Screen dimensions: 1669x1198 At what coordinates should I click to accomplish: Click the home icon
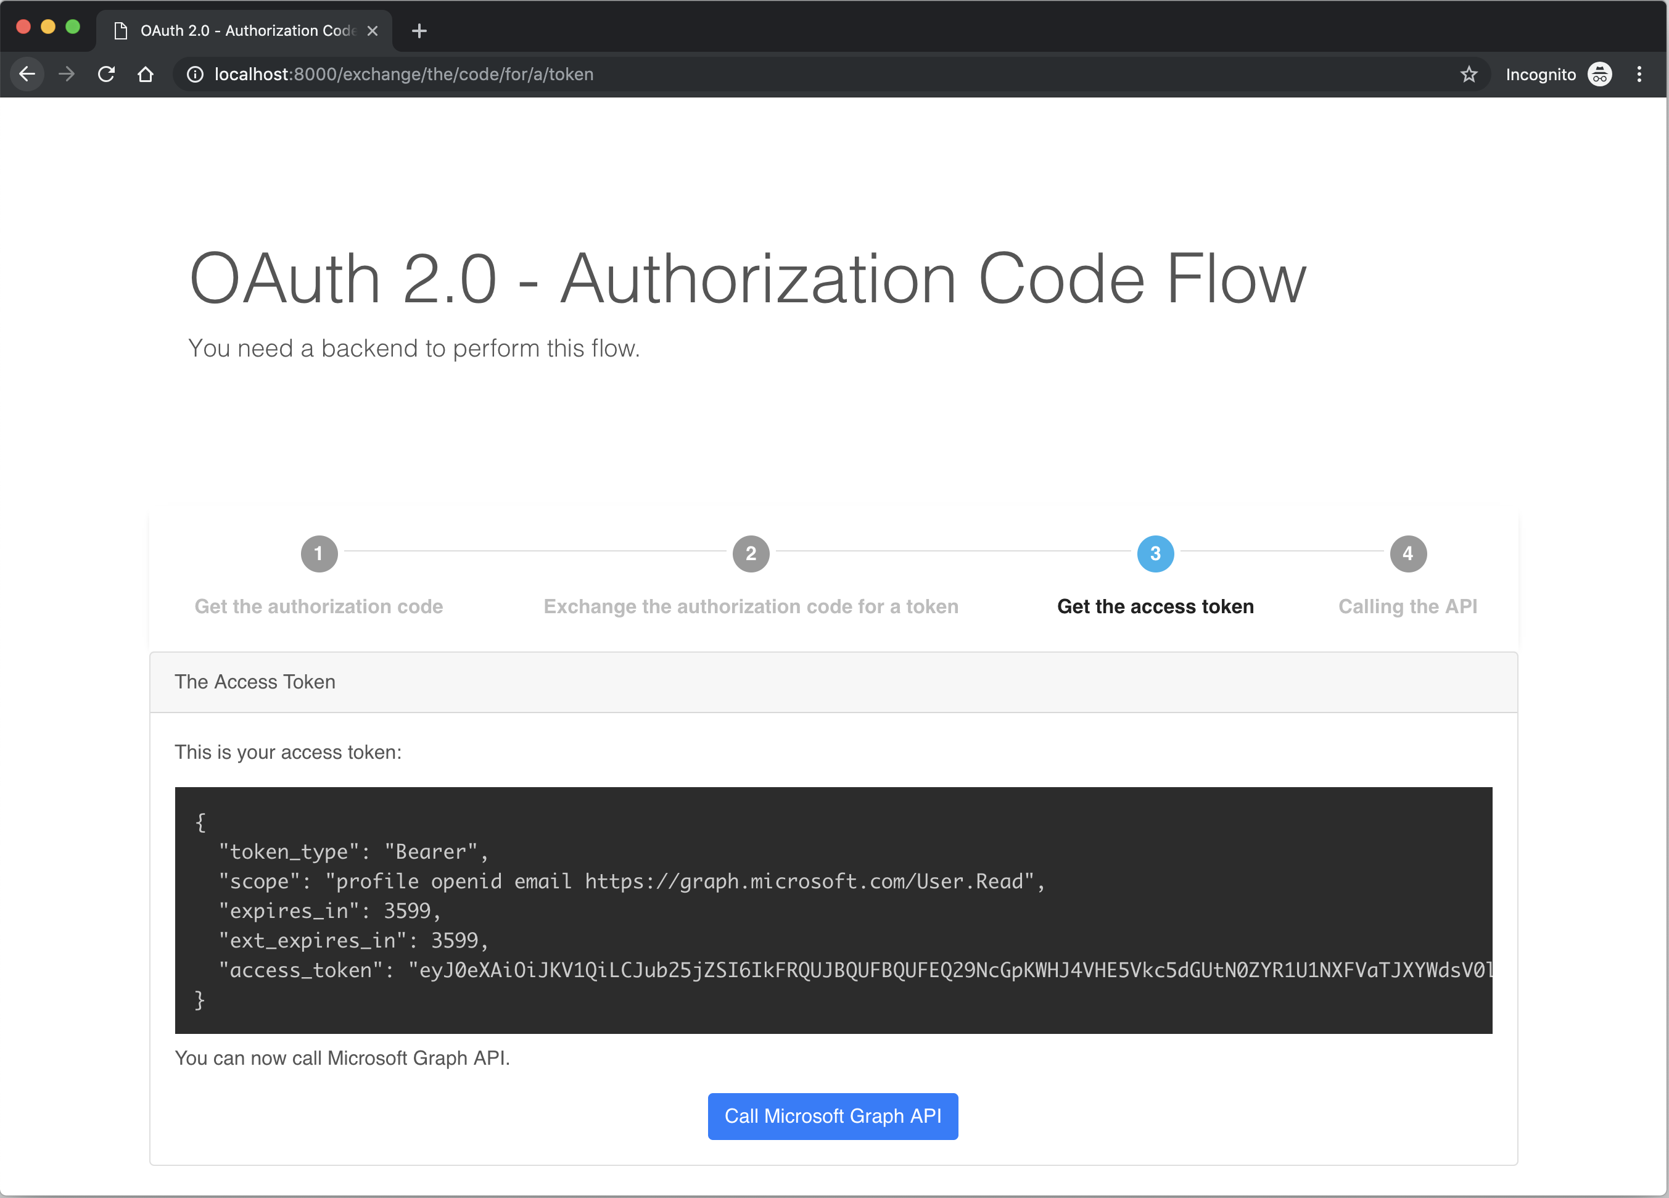click(145, 73)
